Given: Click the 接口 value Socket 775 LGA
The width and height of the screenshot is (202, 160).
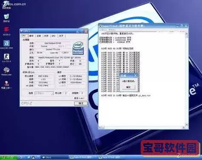Looking at the screenshot, I should point(53,49).
